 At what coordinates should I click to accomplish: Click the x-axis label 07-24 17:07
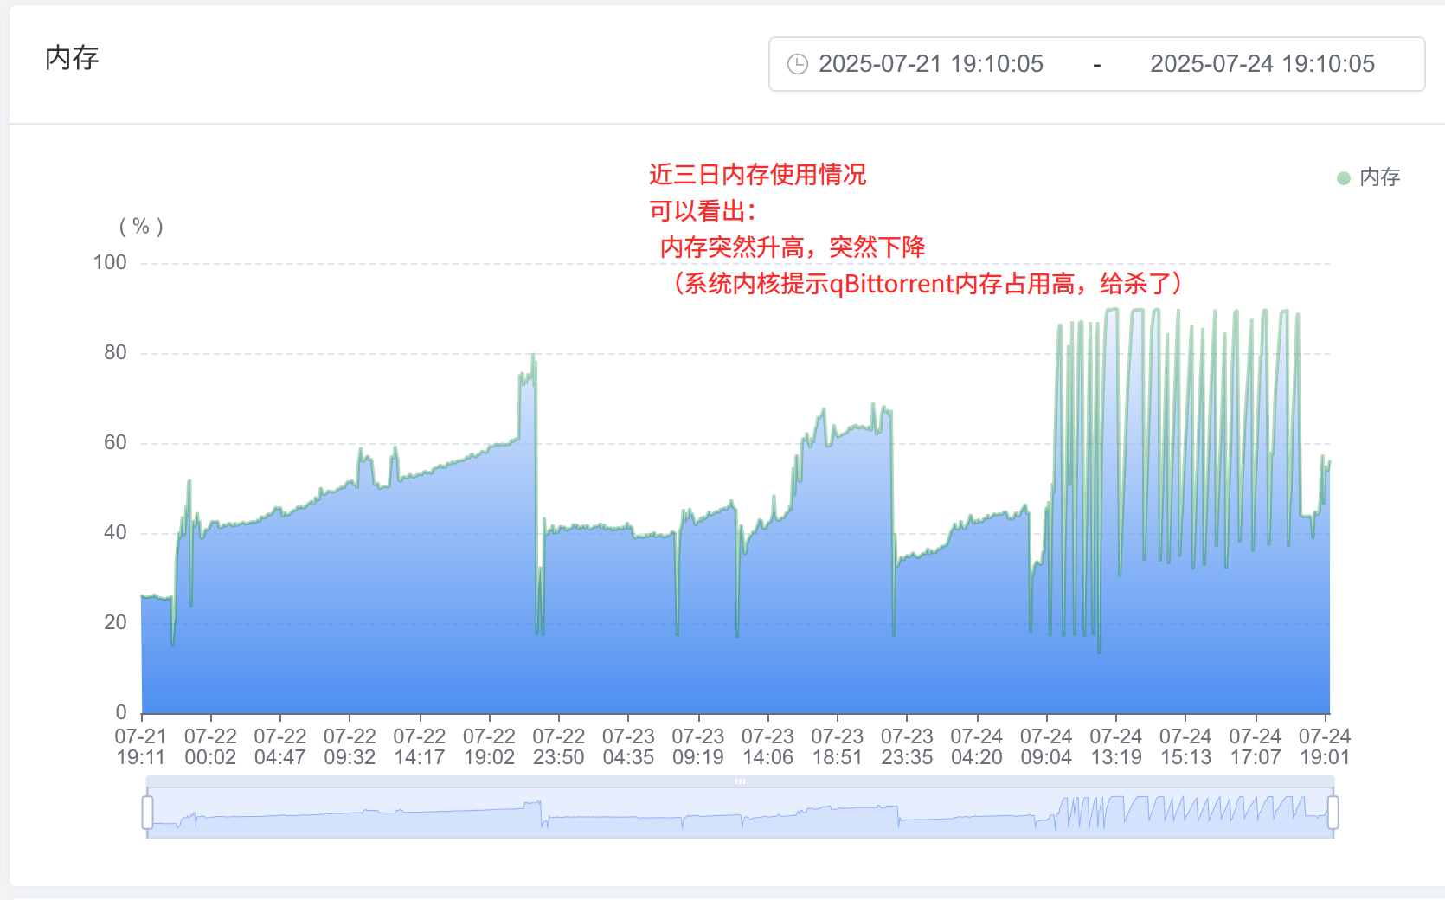pyautogui.click(x=1256, y=747)
